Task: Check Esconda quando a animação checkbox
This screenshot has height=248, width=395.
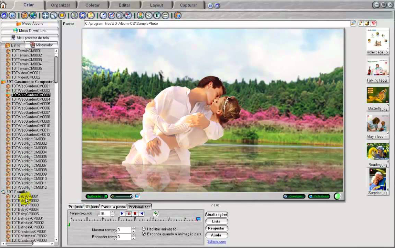Action: (x=144, y=234)
